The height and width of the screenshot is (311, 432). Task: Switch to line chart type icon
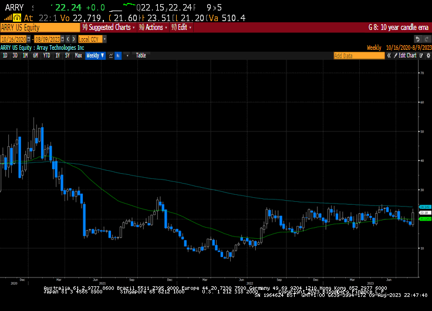point(111,56)
